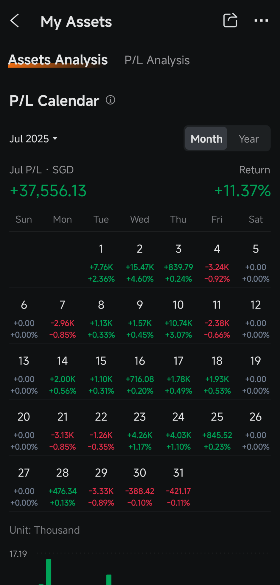Viewport: 280px width, 585px height.
Task: Tap the 17.19 chart axis label
Action: (18, 554)
